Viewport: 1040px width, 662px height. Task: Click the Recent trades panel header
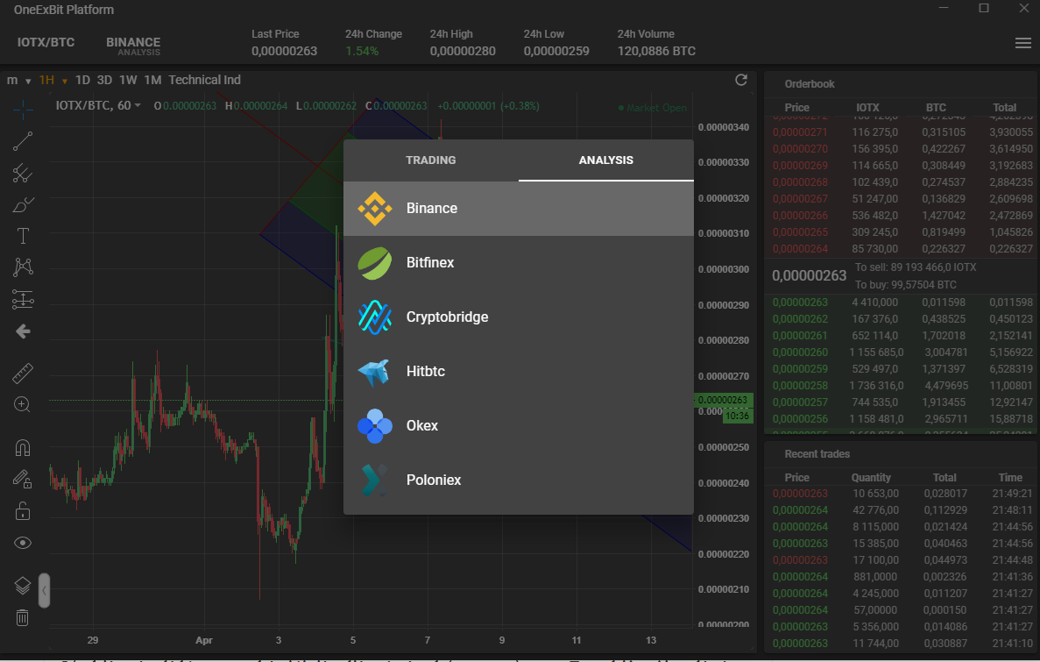coord(817,454)
